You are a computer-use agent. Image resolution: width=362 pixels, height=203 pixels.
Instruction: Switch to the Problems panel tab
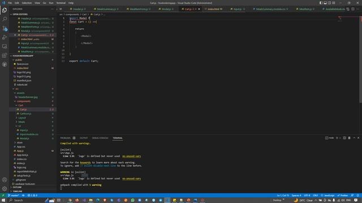[x=66, y=138]
